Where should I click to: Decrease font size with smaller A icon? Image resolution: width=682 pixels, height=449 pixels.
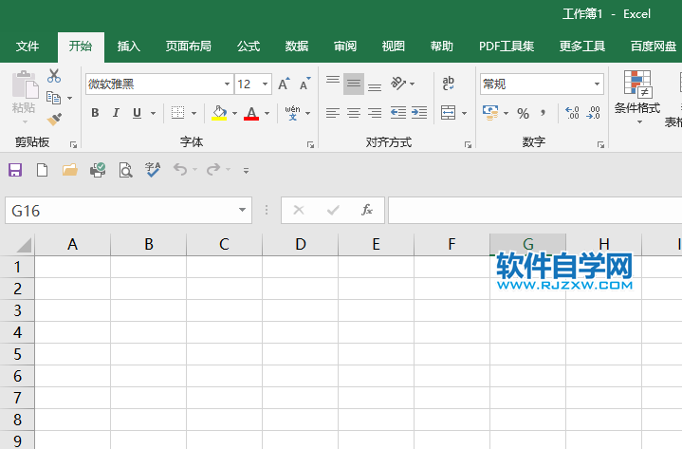(305, 84)
